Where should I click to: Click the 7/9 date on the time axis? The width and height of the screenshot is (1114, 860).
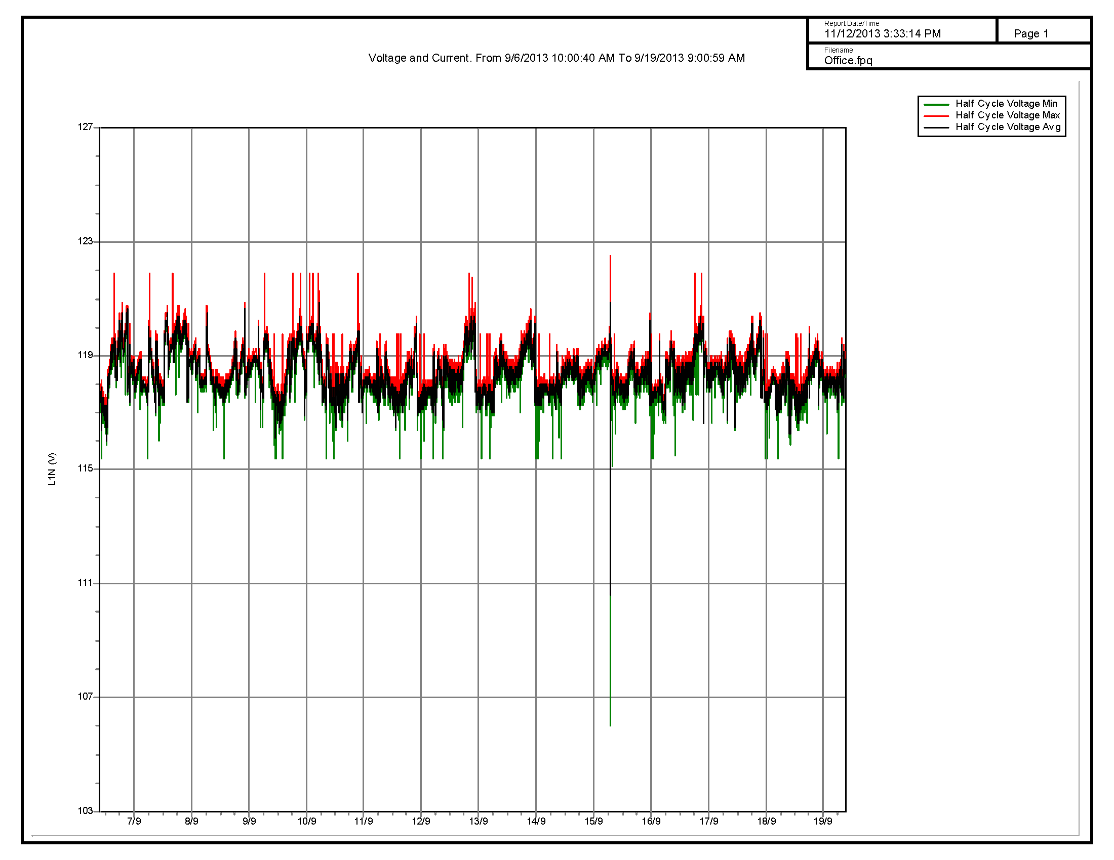coord(134,821)
